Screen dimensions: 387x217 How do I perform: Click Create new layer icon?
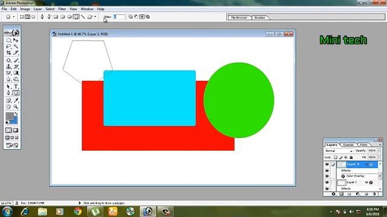click(x=366, y=194)
